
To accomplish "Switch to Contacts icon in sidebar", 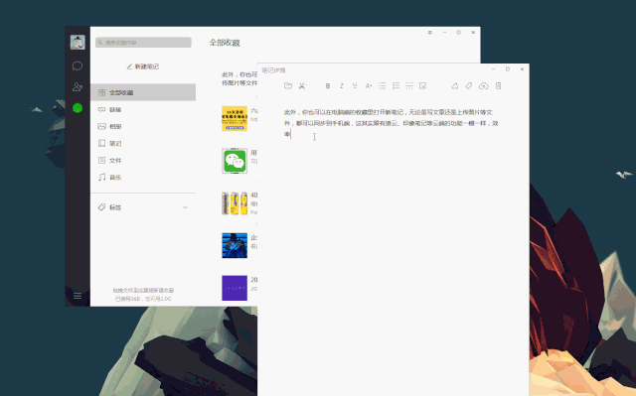I will 78,86.
